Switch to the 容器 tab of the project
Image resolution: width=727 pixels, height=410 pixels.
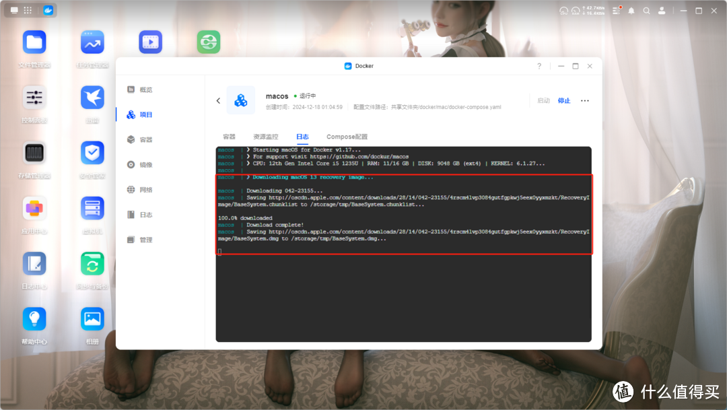(x=229, y=136)
